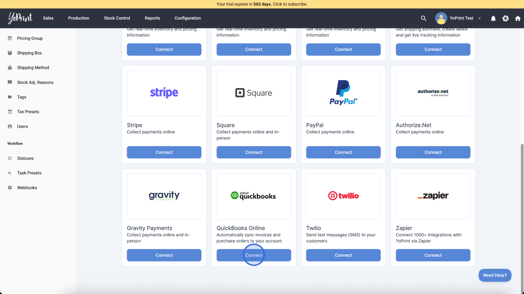Image resolution: width=524 pixels, height=294 pixels.
Task: Open the Need Help? chat button
Action: [x=495, y=275]
